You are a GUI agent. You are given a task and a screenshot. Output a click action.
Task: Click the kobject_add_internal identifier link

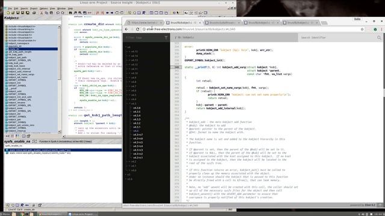point(221,108)
